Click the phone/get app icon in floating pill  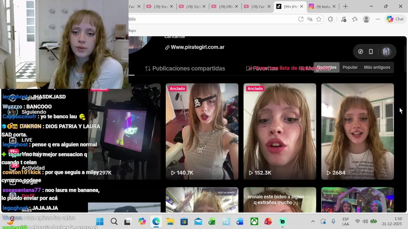371,52
